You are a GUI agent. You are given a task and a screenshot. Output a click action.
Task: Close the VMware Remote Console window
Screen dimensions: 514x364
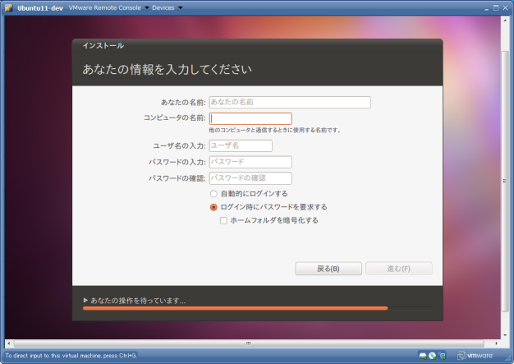click(x=506, y=8)
